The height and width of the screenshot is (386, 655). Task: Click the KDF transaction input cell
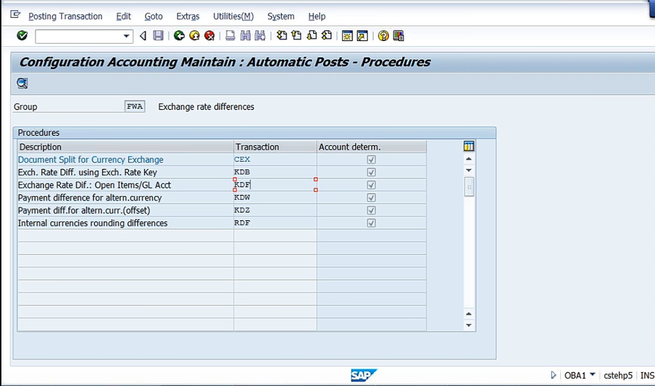(275, 185)
